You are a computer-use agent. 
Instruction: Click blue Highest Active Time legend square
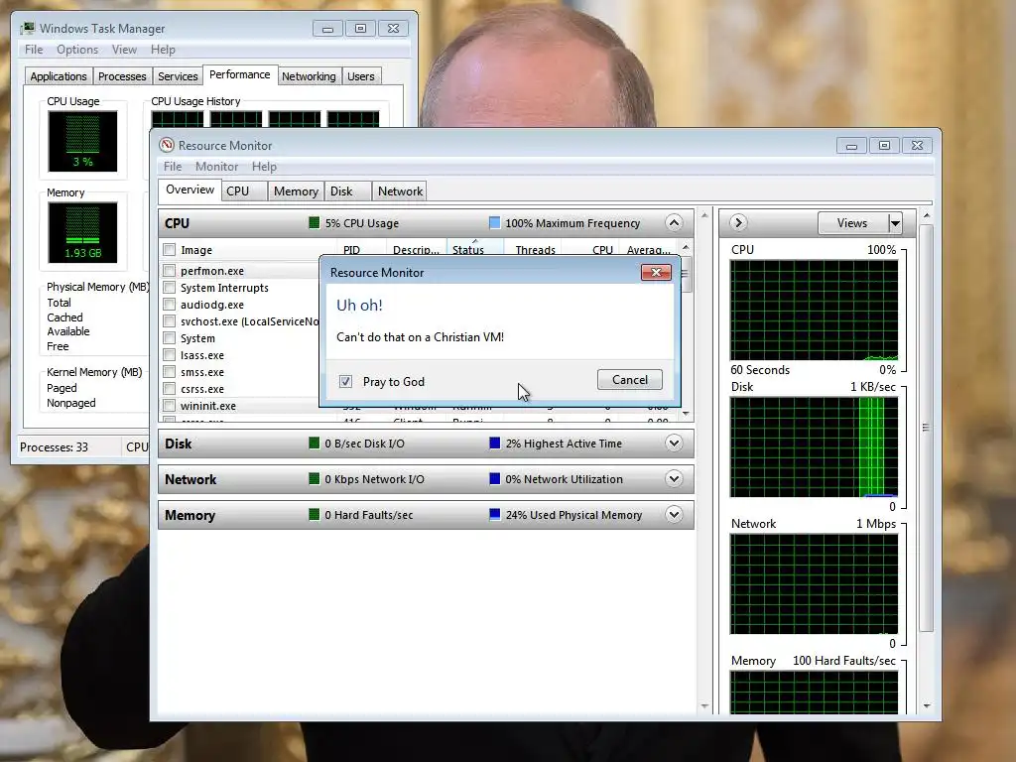(x=494, y=444)
